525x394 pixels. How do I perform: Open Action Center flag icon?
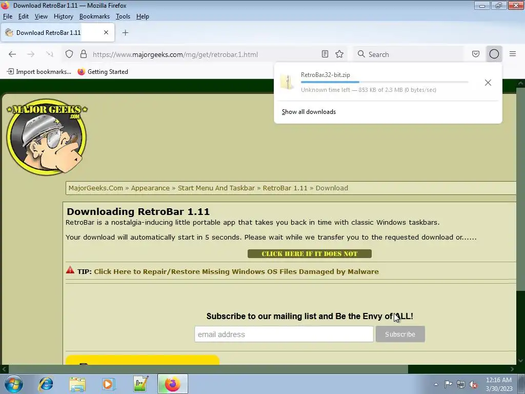click(x=448, y=384)
